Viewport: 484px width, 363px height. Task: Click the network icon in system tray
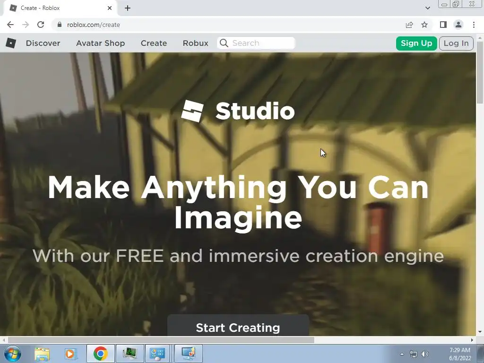click(413, 354)
